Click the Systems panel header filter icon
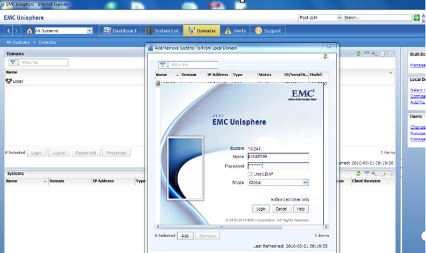The height and width of the screenshot is (253, 426). (367, 173)
